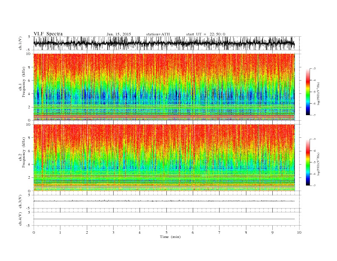Click the 'ch.1(V)' waveform axis label
Screen dimensions: 337x261
point(20,43)
